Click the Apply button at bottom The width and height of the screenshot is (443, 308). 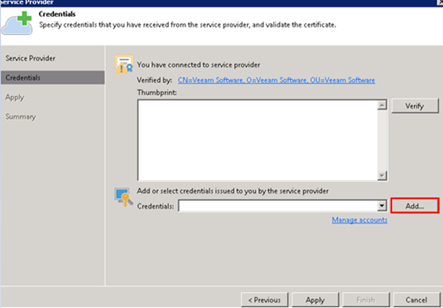click(315, 300)
